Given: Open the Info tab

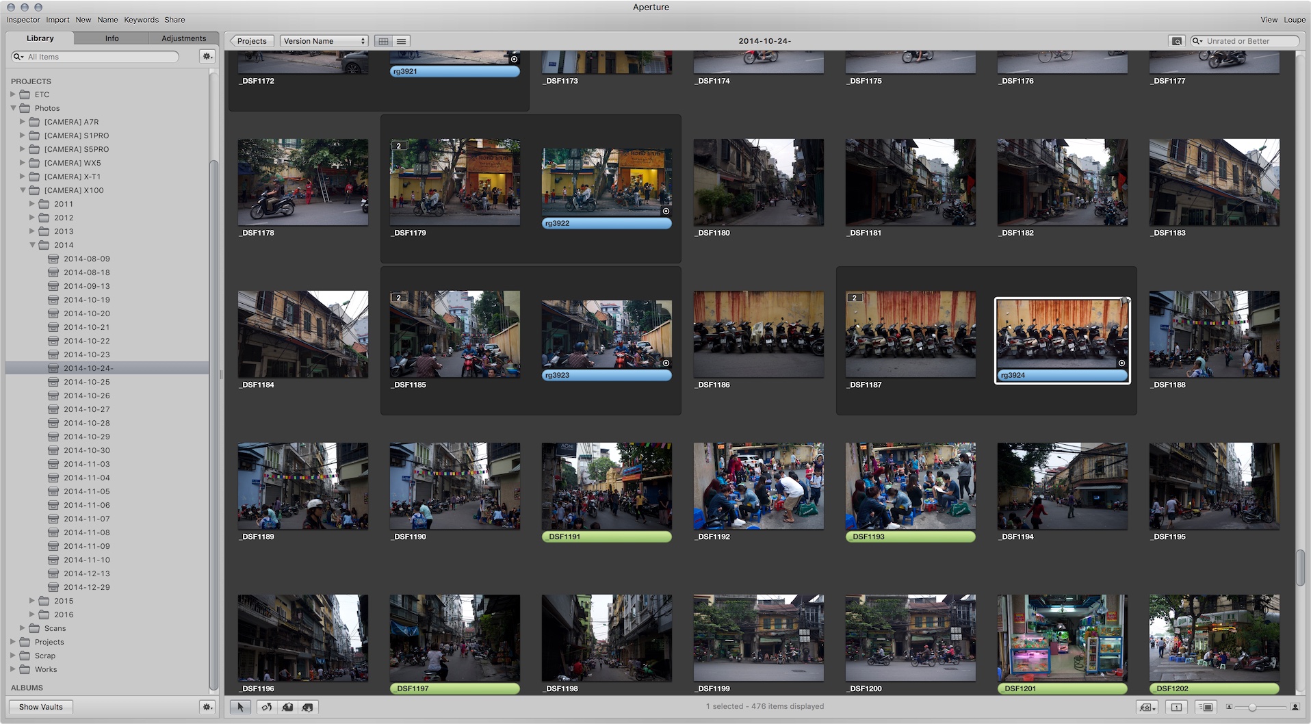Looking at the screenshot, I should point(112,38).
